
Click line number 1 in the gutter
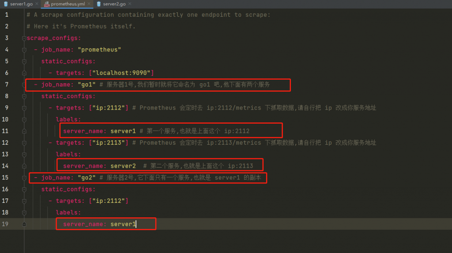pos(7,15)
